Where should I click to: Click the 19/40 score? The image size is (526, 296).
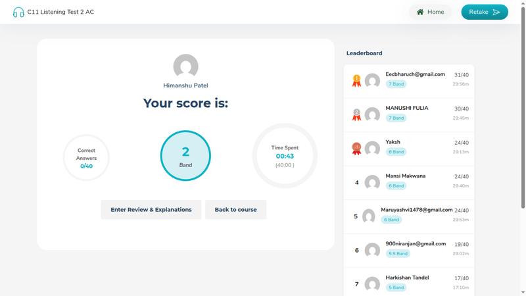[462, 245]
